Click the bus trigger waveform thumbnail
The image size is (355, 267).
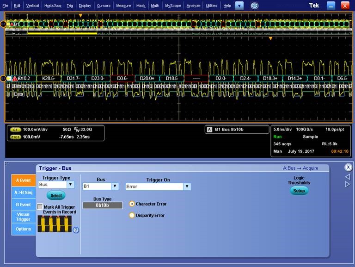[54, 224]
